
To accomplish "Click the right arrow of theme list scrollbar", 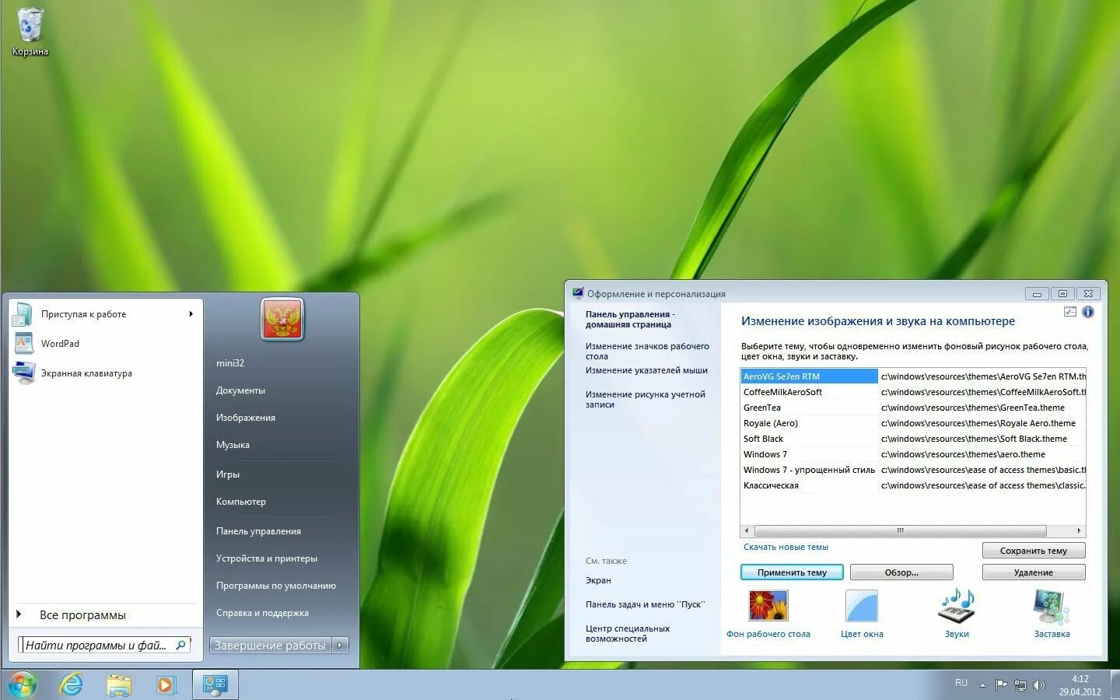I will coord(1079,530).
